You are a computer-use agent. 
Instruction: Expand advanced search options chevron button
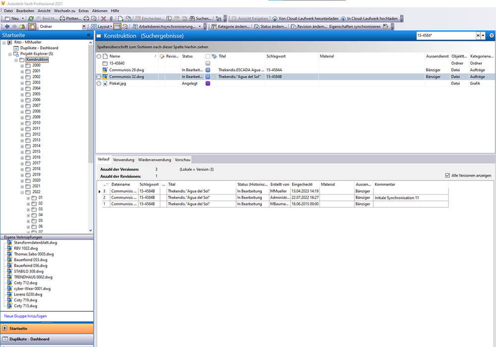492,35
